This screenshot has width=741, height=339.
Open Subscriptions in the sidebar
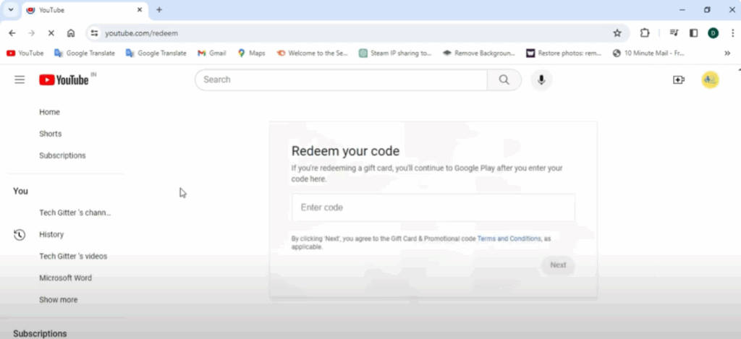pyautogui.click(x=62, y=156)
